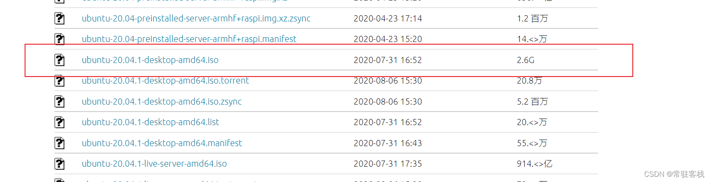Open preinstalled-server-armhf+raspi.manifest link
Screen dimensions: 711x182
point(189,39)
